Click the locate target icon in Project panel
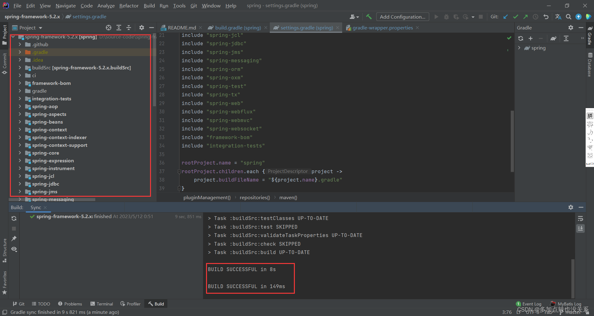 tap(109, 28)
